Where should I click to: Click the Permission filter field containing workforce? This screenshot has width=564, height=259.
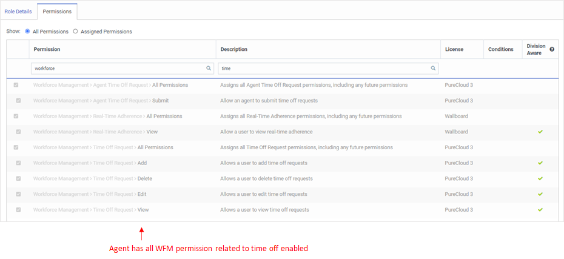118,69
